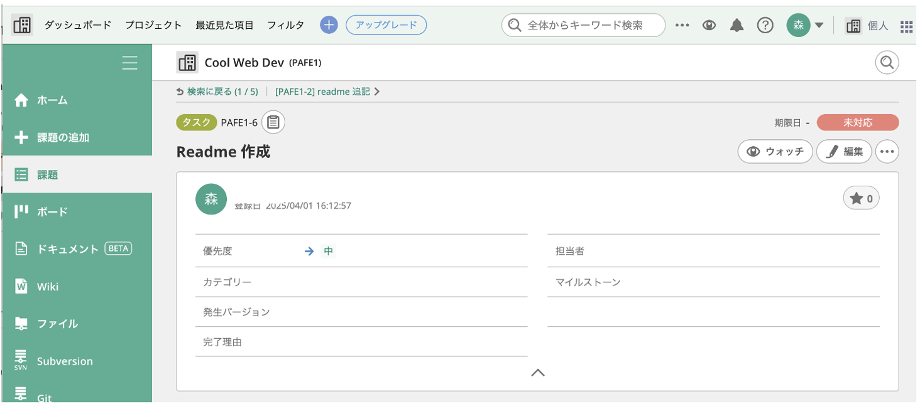
Task: Go to ホーム in the sidebar
Action: point(77,100)
